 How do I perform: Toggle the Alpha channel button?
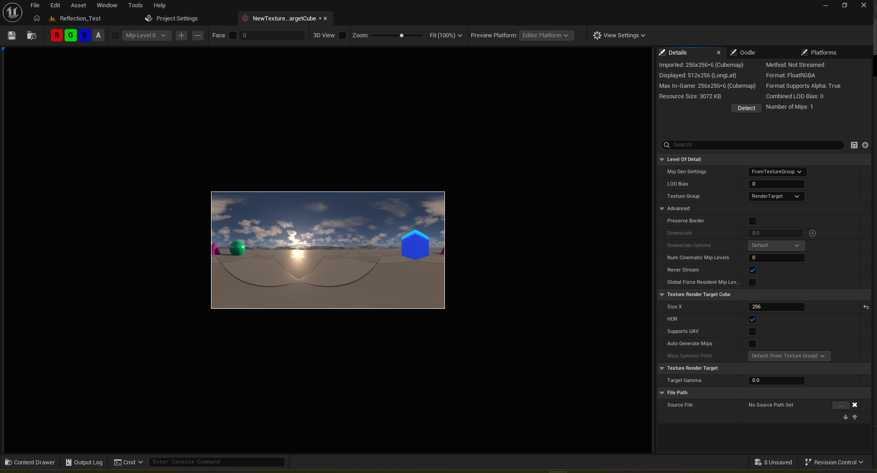tap(98, 35)
